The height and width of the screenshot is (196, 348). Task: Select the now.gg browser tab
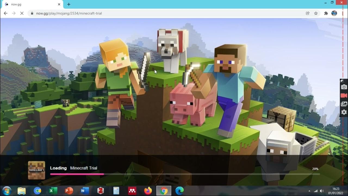pyautogui.click(x=33, y=4)
